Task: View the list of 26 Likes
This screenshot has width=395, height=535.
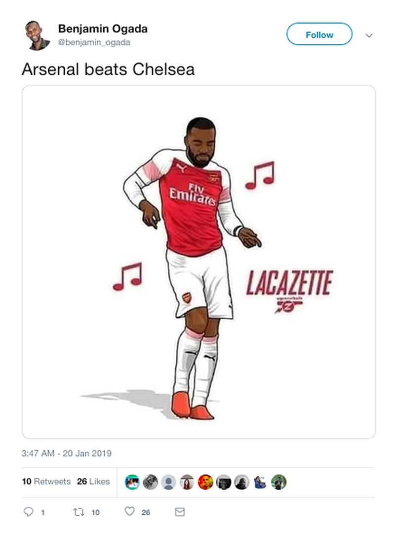Action: click(x=93, y=481)
